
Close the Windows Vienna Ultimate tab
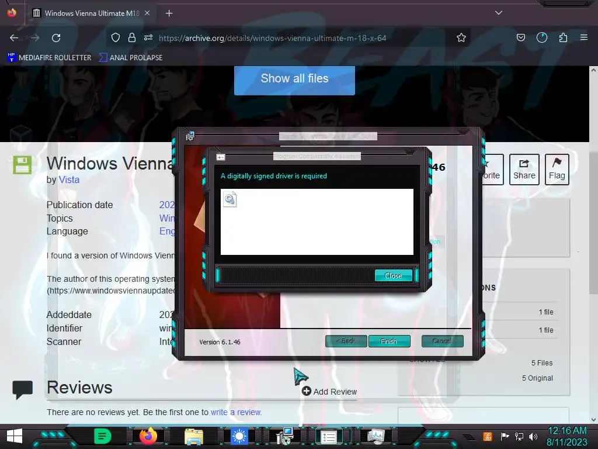click(147, 13)
